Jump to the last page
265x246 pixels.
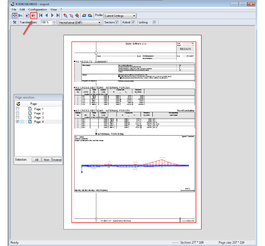pos(58,16)
